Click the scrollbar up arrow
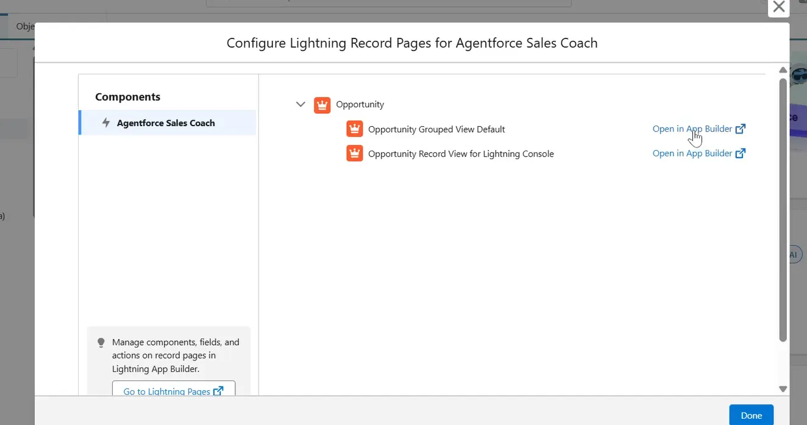Screen dimensions: 807x425 click(783, 70)
